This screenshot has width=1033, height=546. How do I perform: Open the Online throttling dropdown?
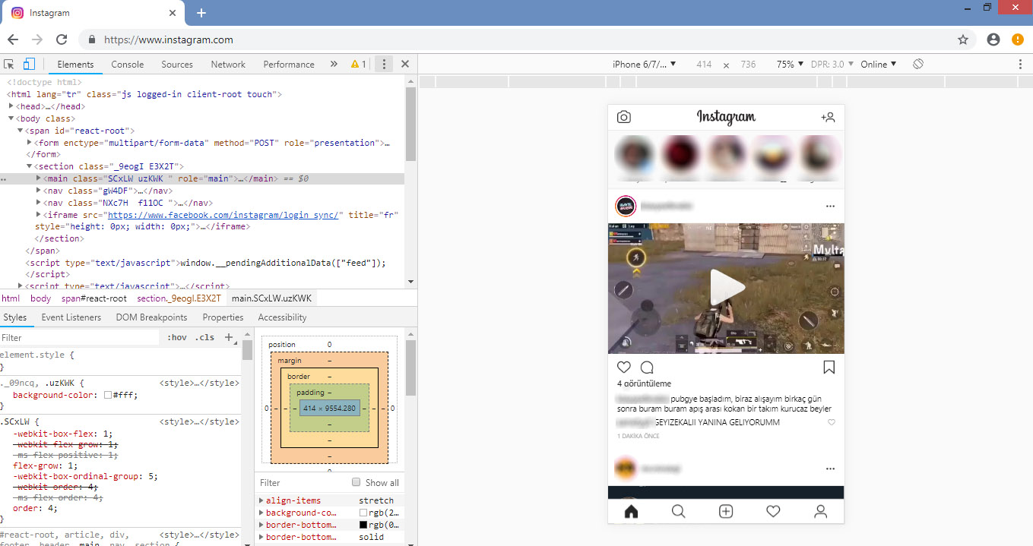[x=879, y=65]
